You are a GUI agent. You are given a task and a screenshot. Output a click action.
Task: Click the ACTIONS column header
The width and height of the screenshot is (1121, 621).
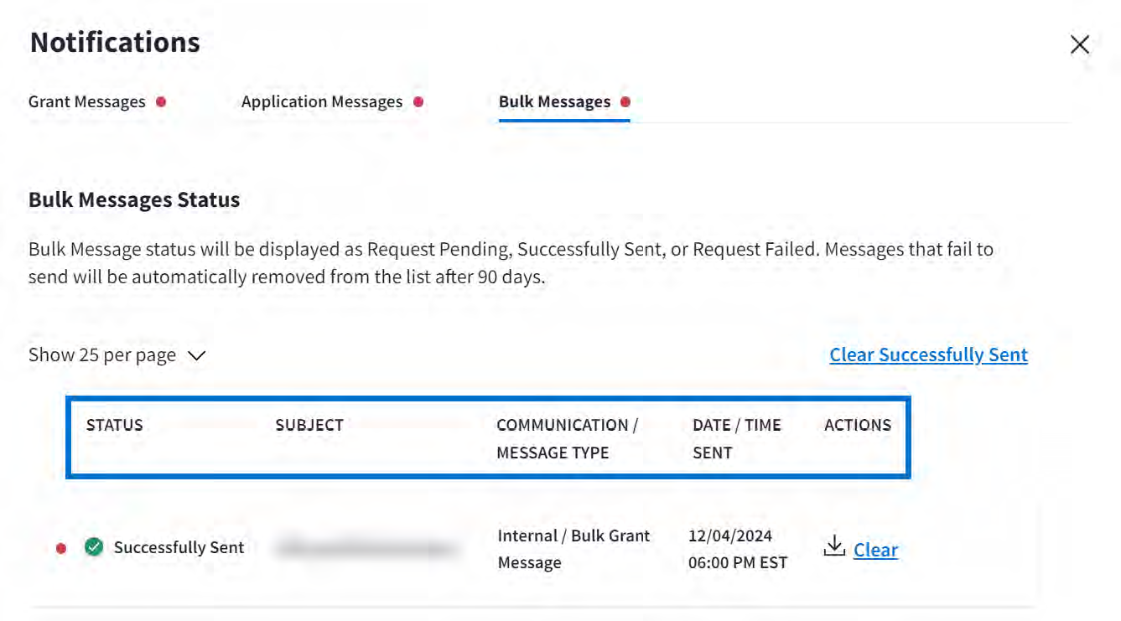pos(858,425)
